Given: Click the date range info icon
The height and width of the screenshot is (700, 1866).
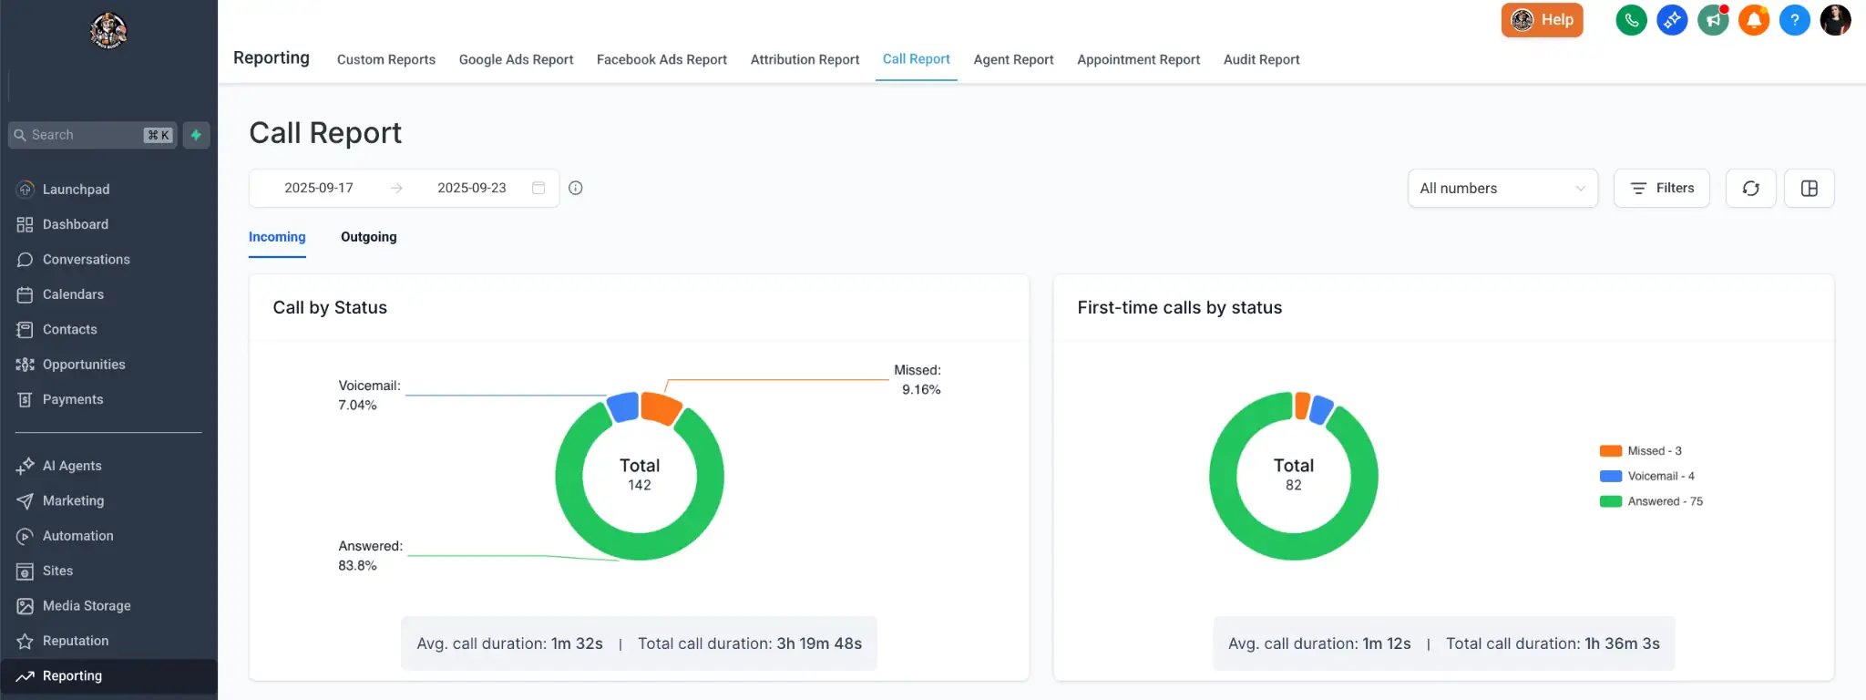Looking at the screenshot, I should click(576, 188).
